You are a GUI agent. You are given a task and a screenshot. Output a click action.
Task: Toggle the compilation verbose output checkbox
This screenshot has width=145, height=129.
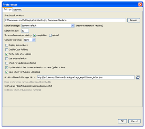(34, 35)
